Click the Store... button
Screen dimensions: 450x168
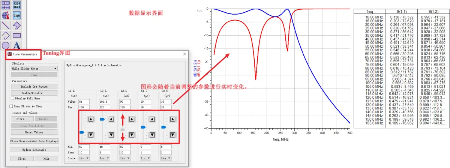point(22,119)
